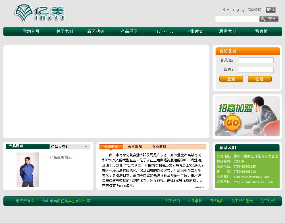This screenshot has height=223, width=285.
Task: Open 留言板 in the navigation bar
Action: pyautogui.click(x=261, y=32)
